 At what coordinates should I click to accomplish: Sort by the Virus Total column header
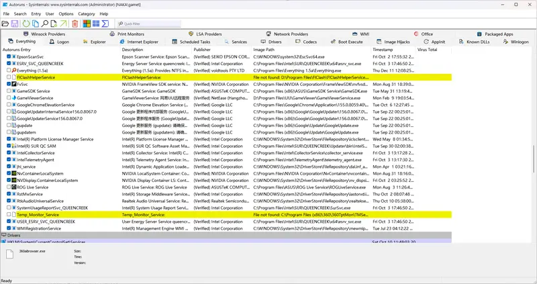click(x=434, y=50)
